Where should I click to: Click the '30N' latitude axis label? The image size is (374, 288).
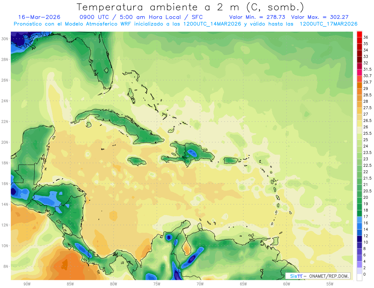coord(5,39)
